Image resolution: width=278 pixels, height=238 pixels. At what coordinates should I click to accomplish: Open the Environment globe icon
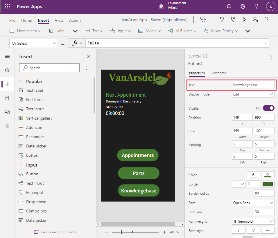coord(161,7)
